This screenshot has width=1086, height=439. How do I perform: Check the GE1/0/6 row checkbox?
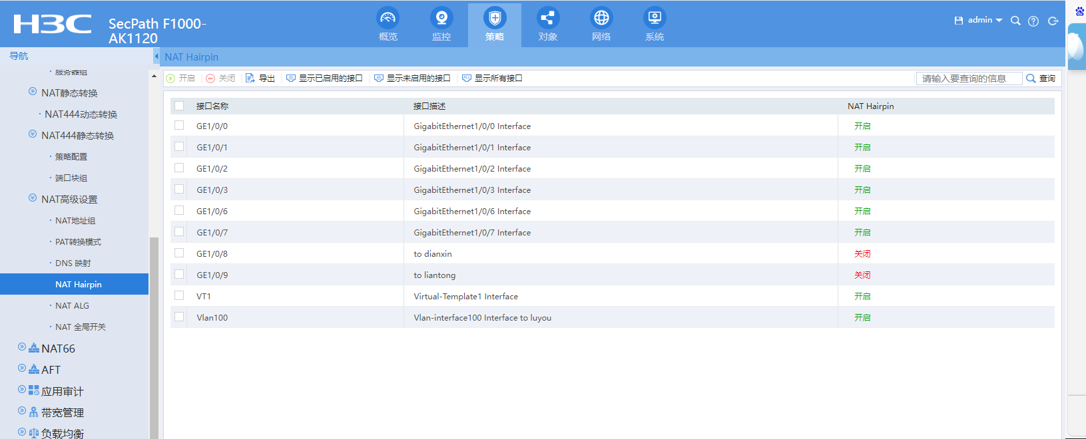pos(179,210)
